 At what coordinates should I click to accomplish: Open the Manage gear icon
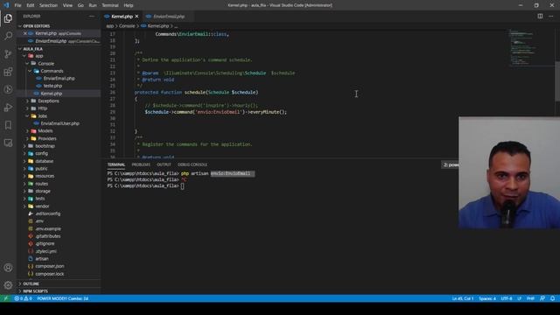8,285
